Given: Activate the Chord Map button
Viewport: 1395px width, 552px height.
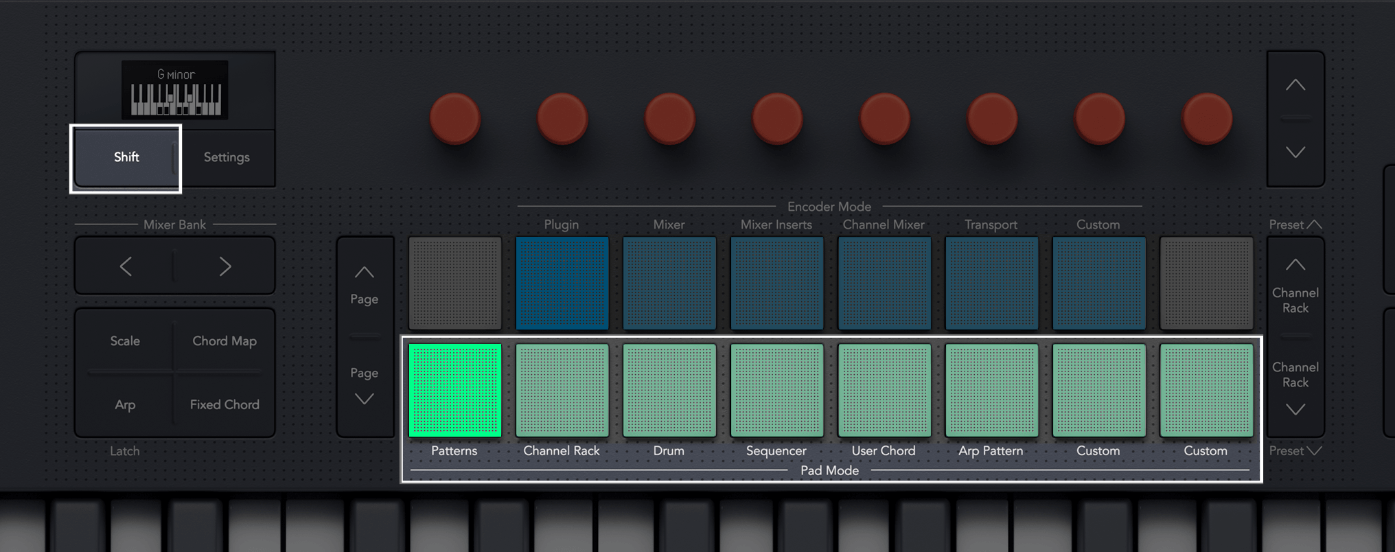Looking at the screenshot, I should [x=224, y=341].
